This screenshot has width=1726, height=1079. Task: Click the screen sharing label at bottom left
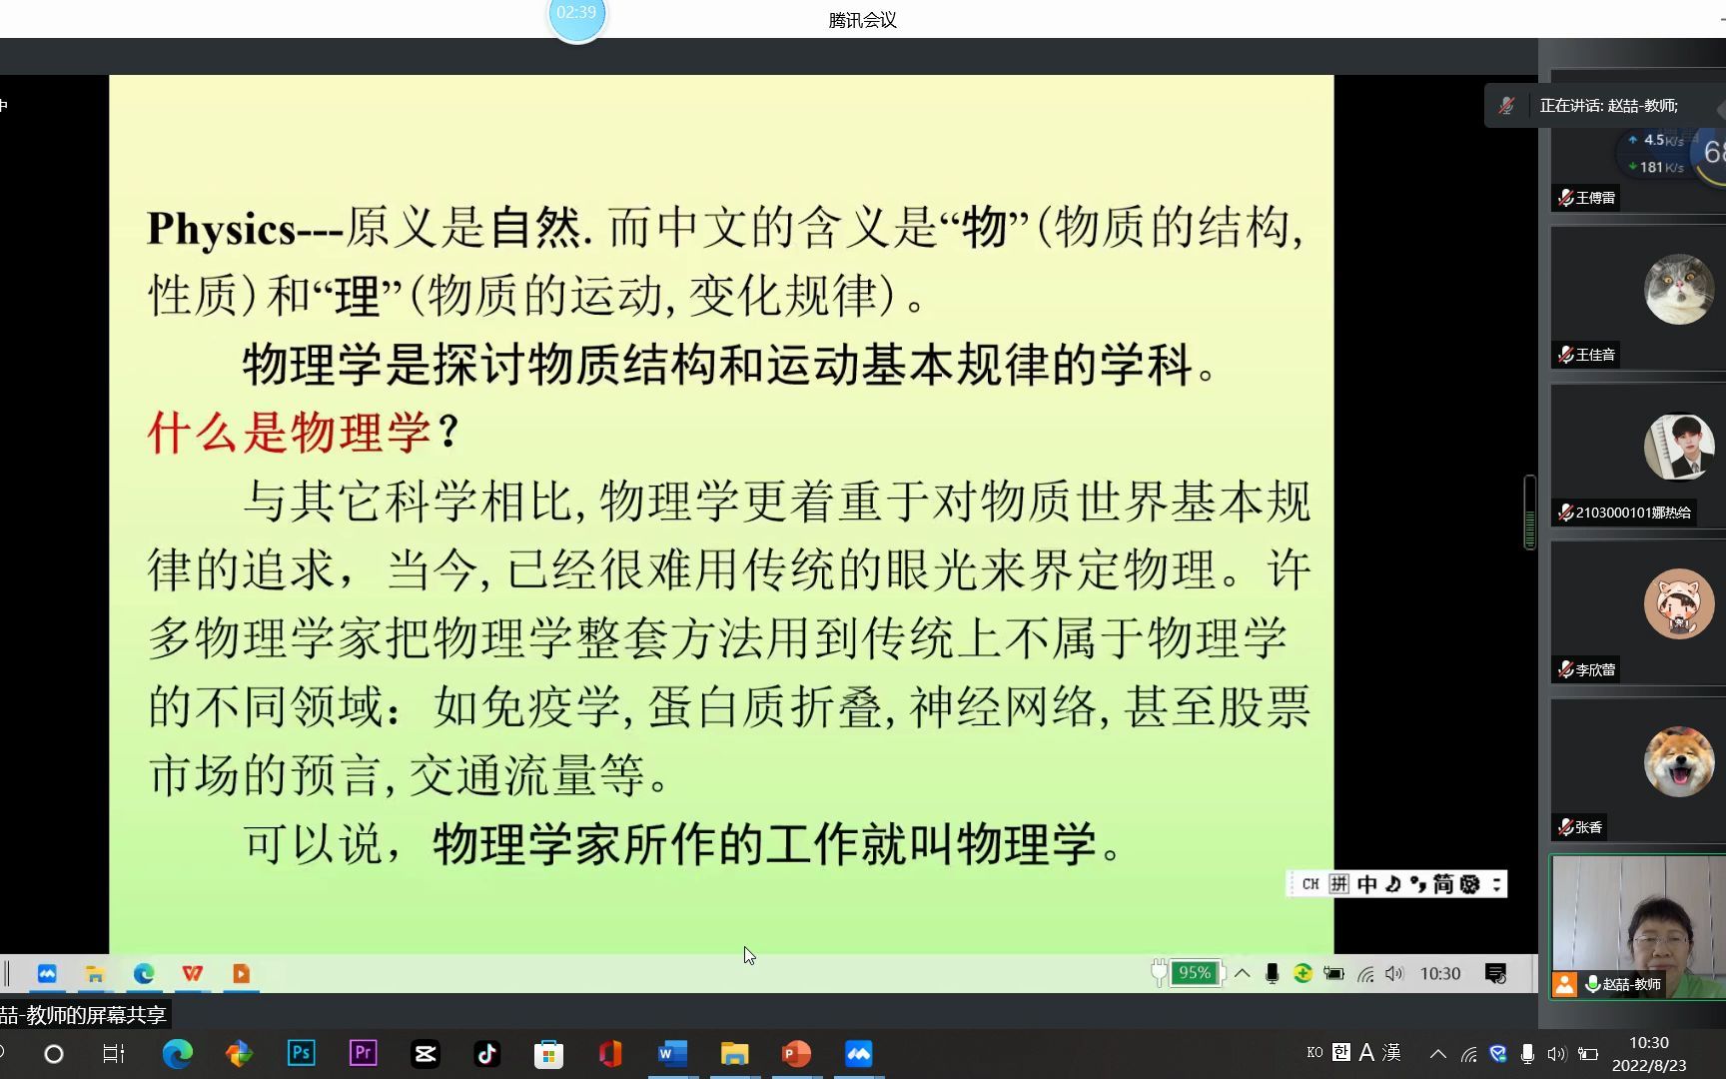tap(83, 1015)
